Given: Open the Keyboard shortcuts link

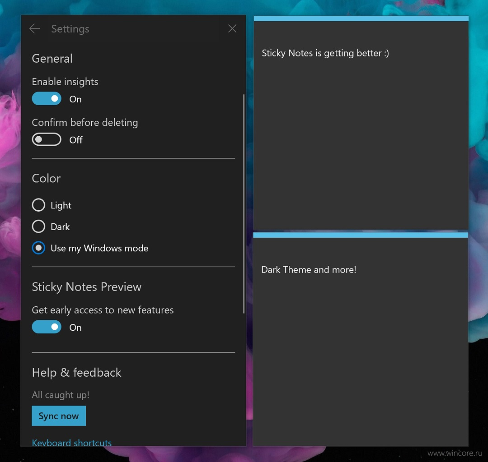Looking at the screenshot, I should click(x=72, y=443).
